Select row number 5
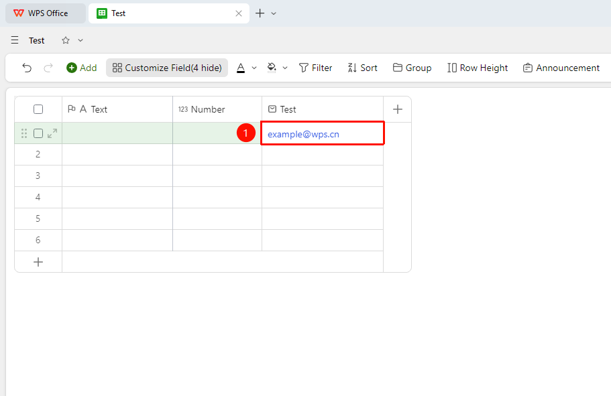The image size is (611, 396). pyautogui.click(x=38, y=219)
